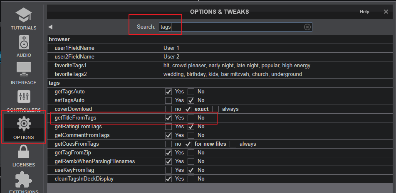This screenshot has height=193, width=396.
Task: Open the Licenses padlock icon
Action: [x=24, y=151]
